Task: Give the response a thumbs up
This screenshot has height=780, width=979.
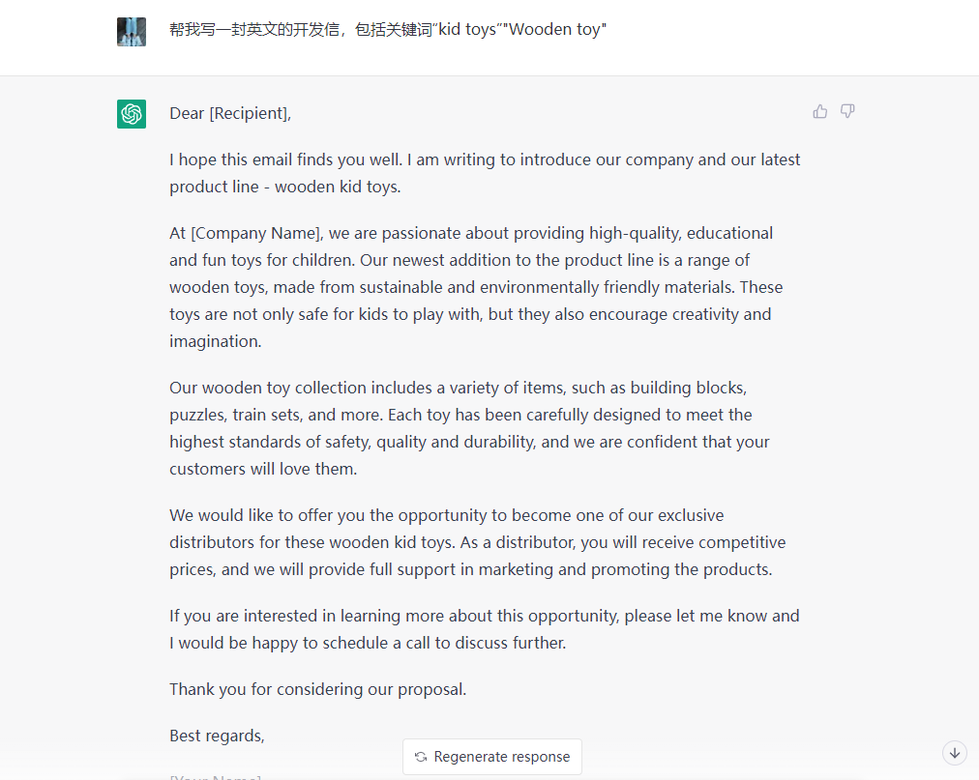Action: coord(819,112)
